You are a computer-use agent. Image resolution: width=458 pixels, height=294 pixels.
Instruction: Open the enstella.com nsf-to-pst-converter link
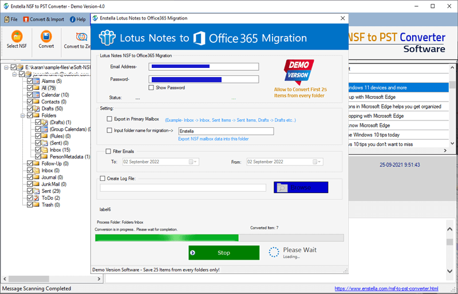coord(386,288)
